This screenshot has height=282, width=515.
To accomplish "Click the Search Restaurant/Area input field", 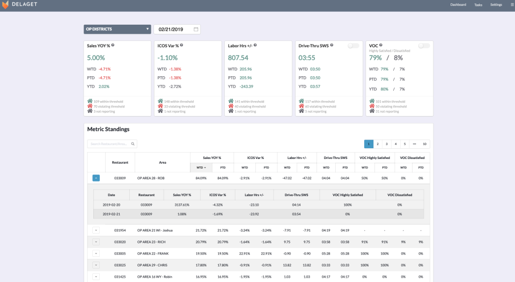I will (x=108, y=144).
